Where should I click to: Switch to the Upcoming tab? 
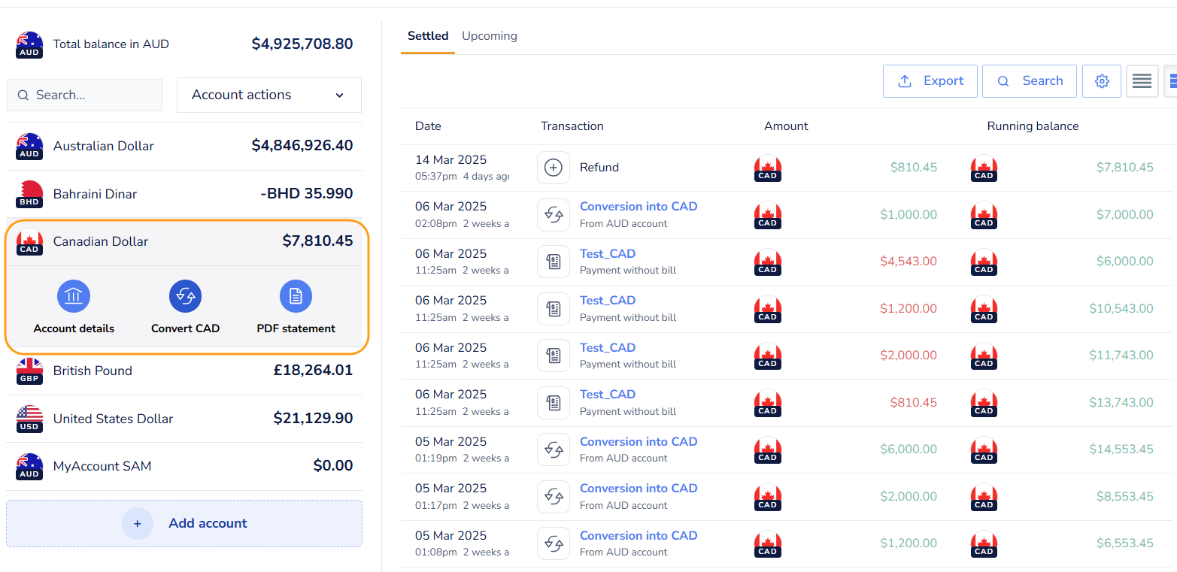[x=490, y=36]
